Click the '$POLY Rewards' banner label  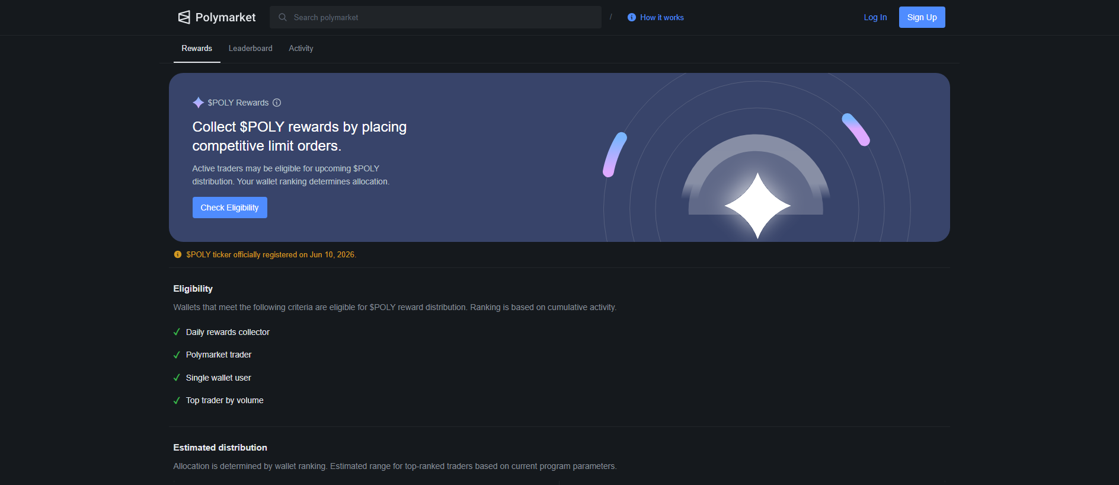pos(238,103)
